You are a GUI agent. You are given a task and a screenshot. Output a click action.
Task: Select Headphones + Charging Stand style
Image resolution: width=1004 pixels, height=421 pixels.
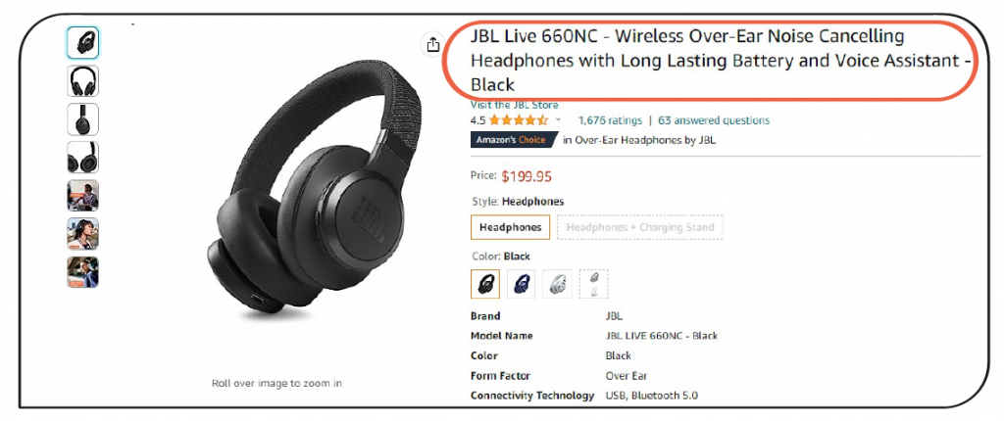[x=639, y=227]
